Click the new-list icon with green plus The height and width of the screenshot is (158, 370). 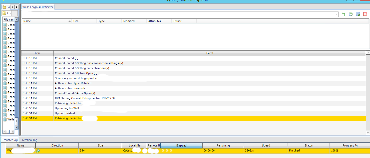tap(358, 14)
